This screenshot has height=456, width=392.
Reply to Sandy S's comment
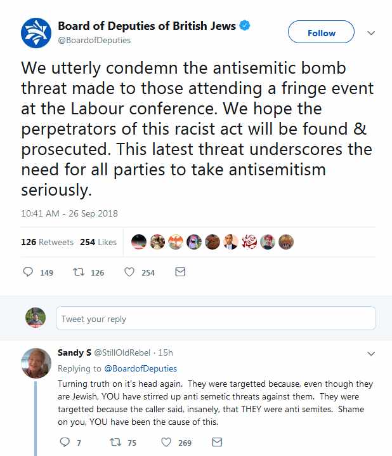click(63, 442)
